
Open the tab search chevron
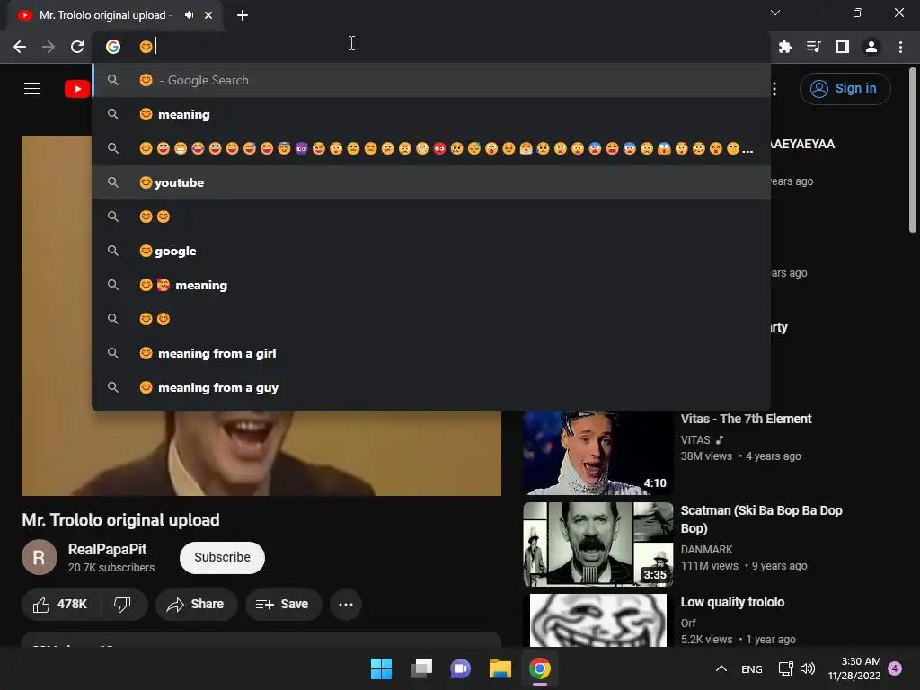point(775,13)
